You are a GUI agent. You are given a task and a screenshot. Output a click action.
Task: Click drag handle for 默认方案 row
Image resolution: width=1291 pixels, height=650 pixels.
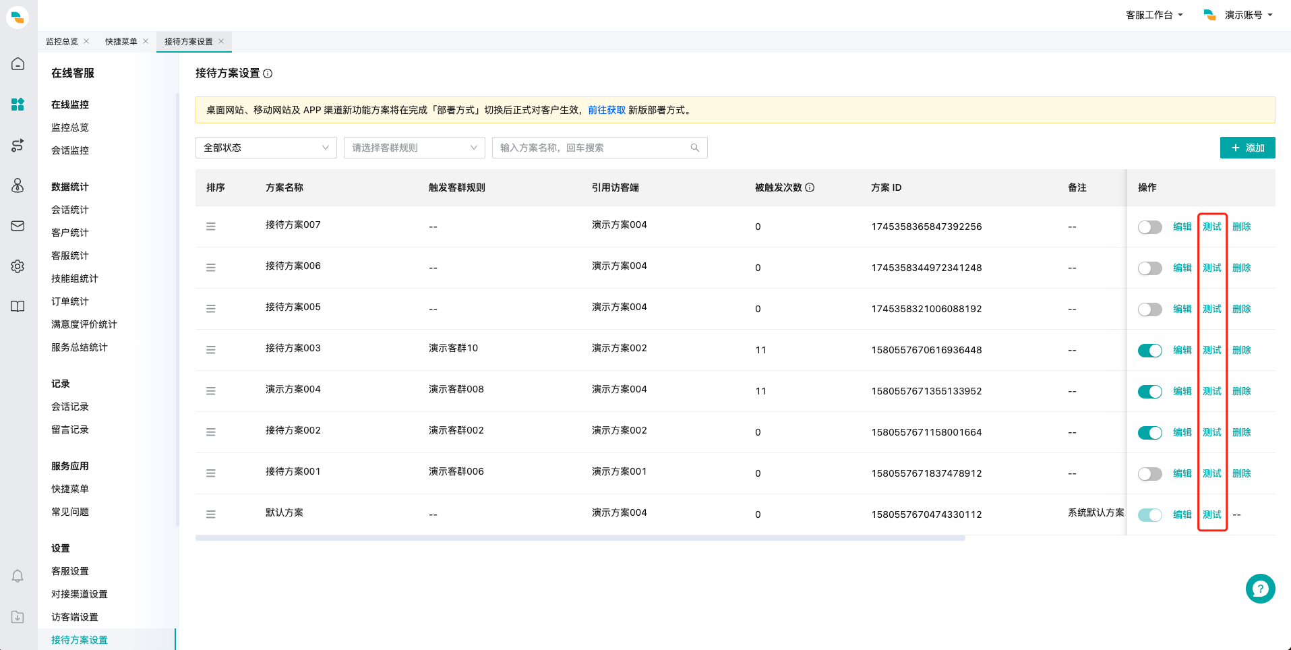211,514
